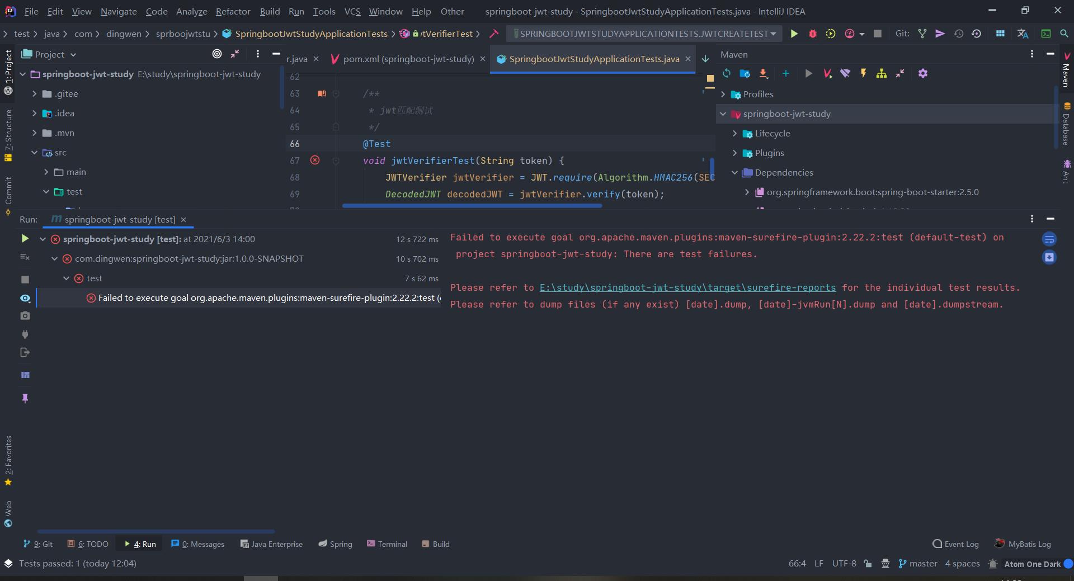Rollback changes with the Git revert icon
Image resolution: width=1074 pixels, height=581 pixels.
[977, 34]
